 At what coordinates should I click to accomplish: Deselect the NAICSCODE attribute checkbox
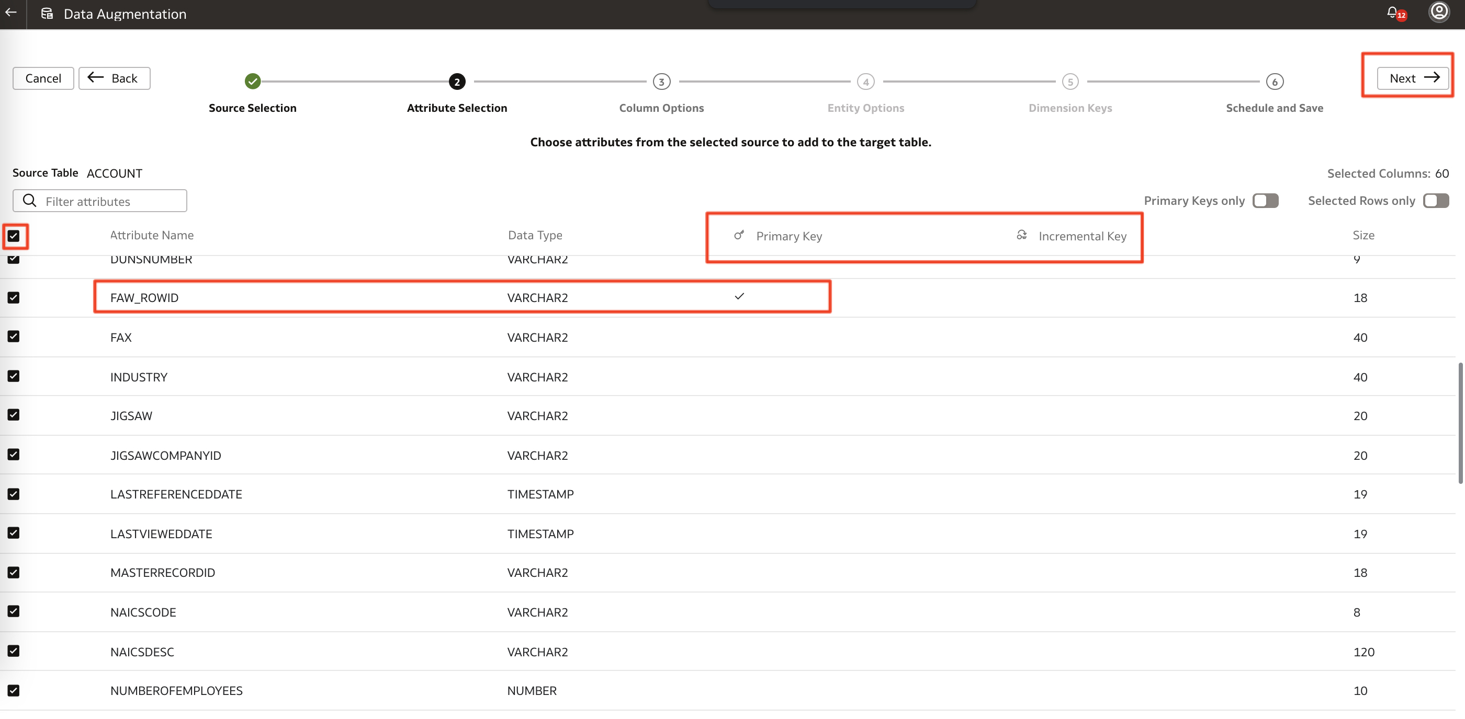coord(14,612)
